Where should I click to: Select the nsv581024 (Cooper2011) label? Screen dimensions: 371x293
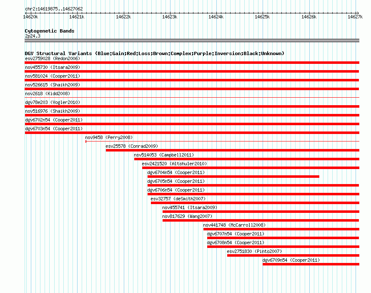pyautogui.click(x=53, y=76)
